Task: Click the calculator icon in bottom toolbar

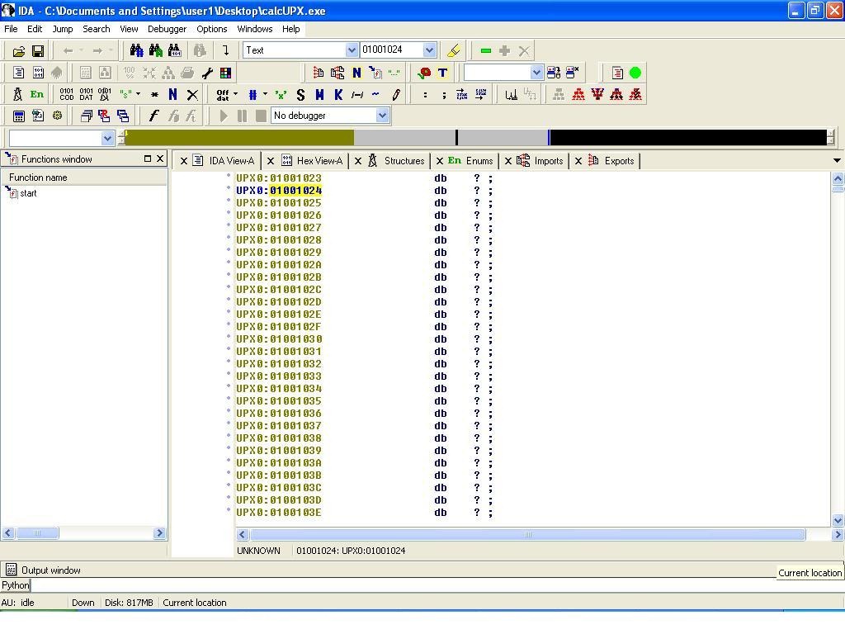Action: click(x=19, y=116)
